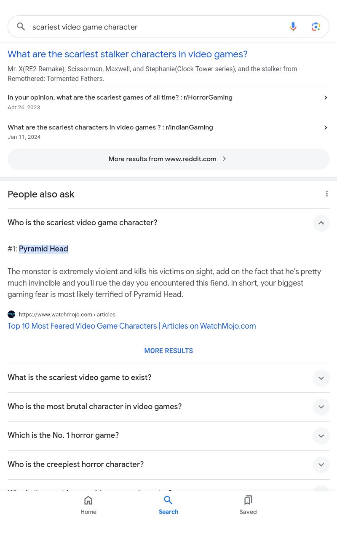Open r/HorrorGaming scariest games result arrow
This screenshot has height=540, width=337.
click(326, 97)
